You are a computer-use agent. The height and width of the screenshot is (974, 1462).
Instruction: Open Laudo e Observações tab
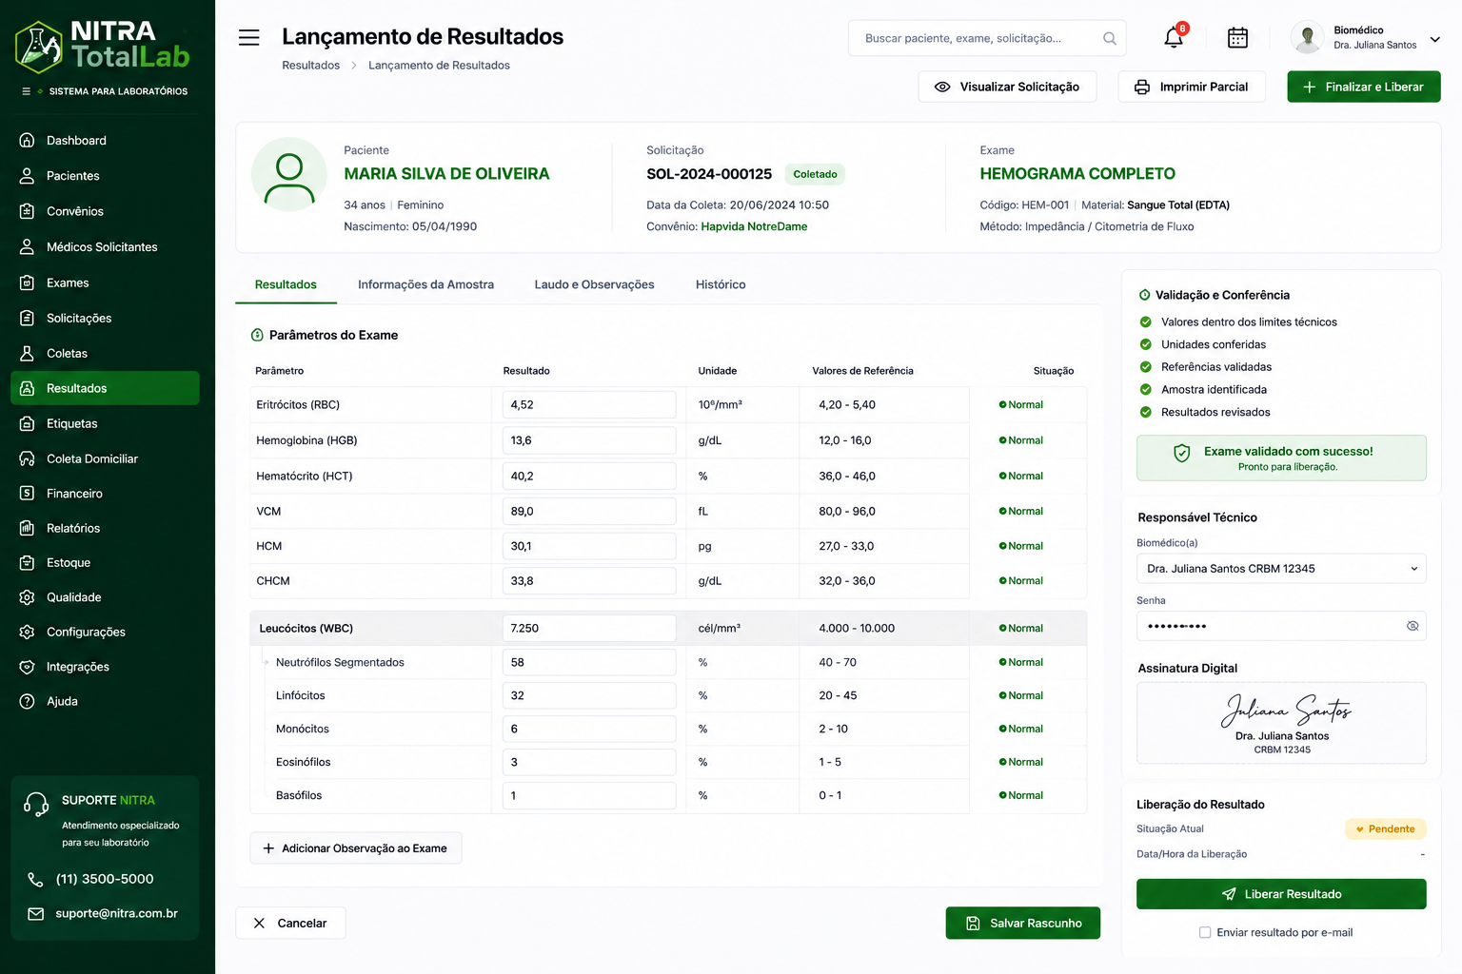pyautogui.click(x=594, y=284)
